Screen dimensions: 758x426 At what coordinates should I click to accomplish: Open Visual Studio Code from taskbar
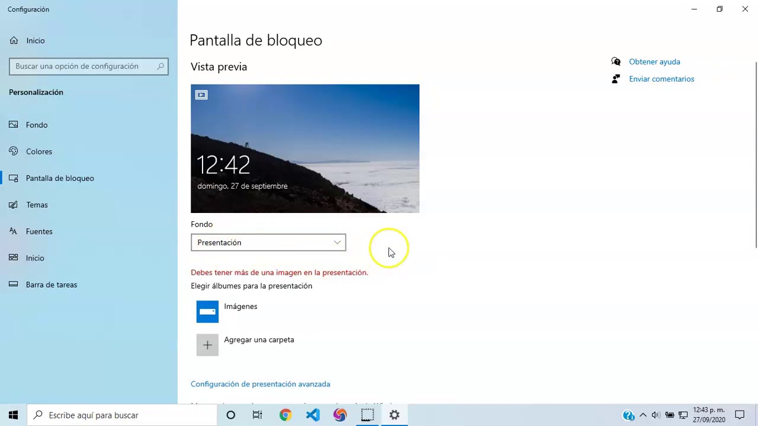pos(313,415)
